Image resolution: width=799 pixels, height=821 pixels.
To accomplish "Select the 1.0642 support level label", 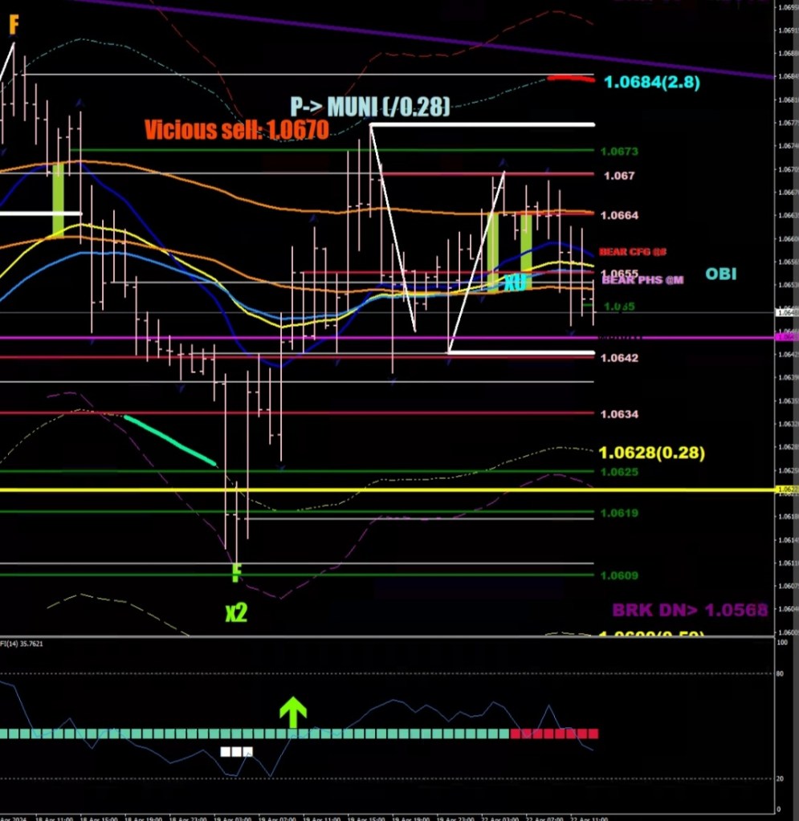I will point(618,357).
